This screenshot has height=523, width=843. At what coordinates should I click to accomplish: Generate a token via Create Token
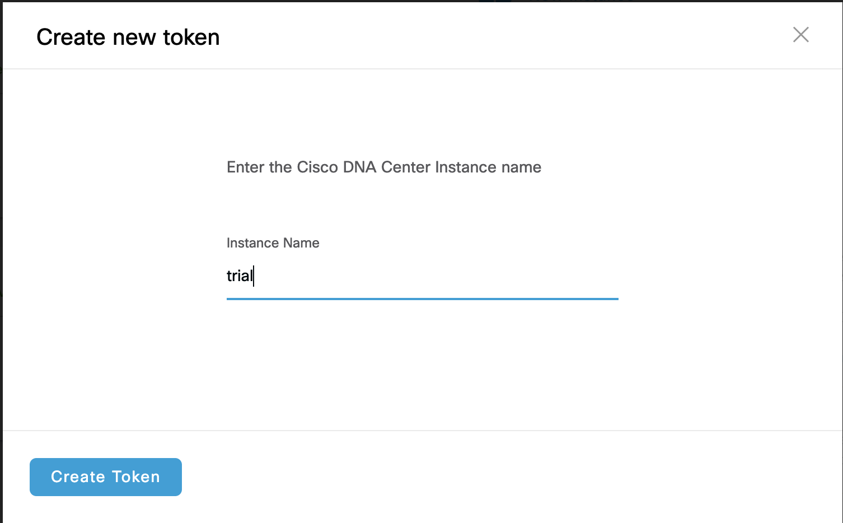pyautogui.click(x=106, y=477)
